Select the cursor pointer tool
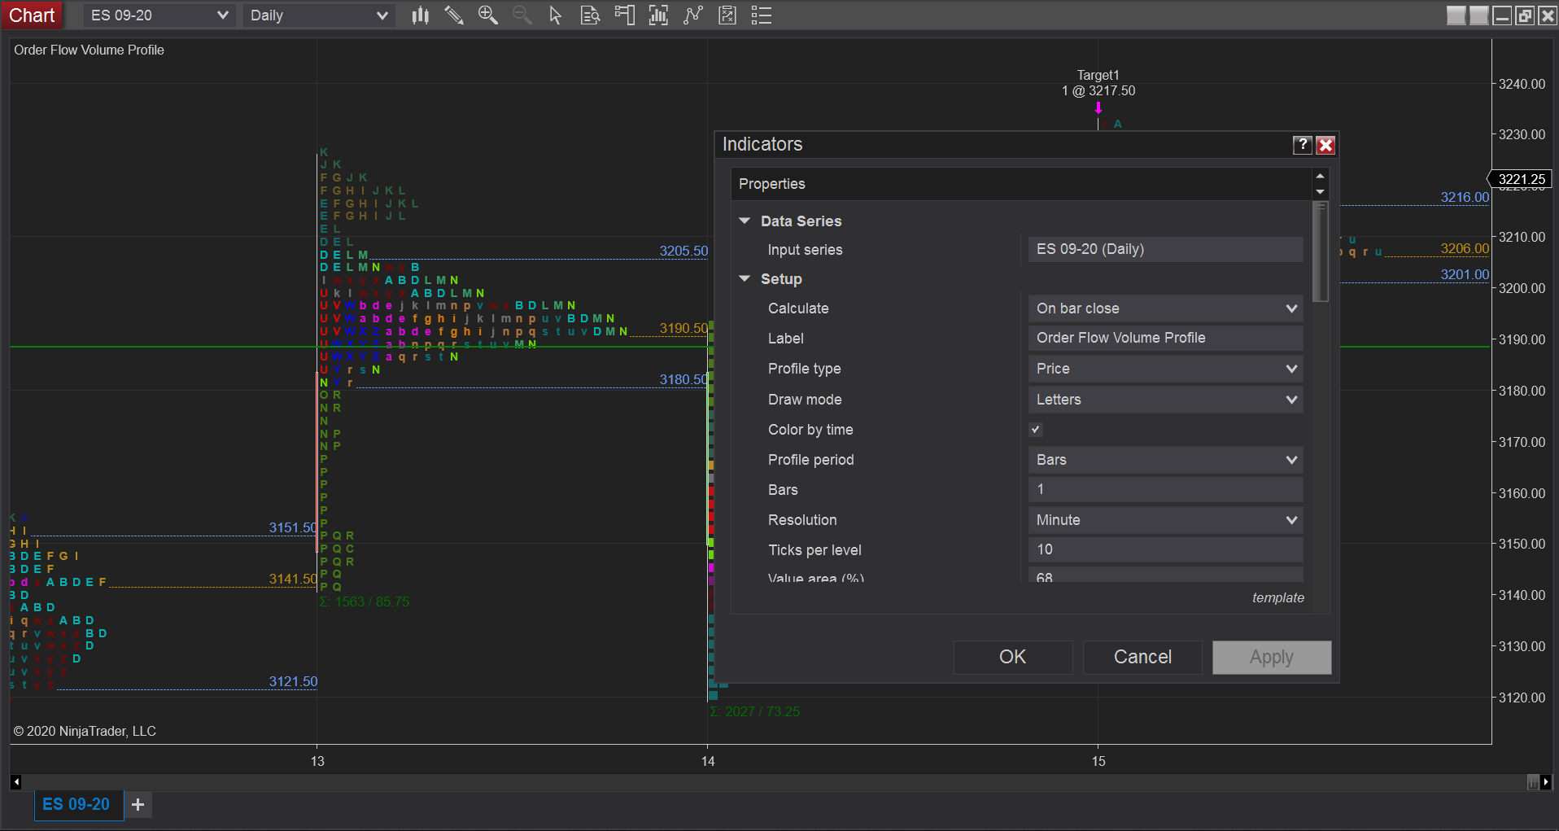This screenshot has height=831, width=1559. (556, 15)
